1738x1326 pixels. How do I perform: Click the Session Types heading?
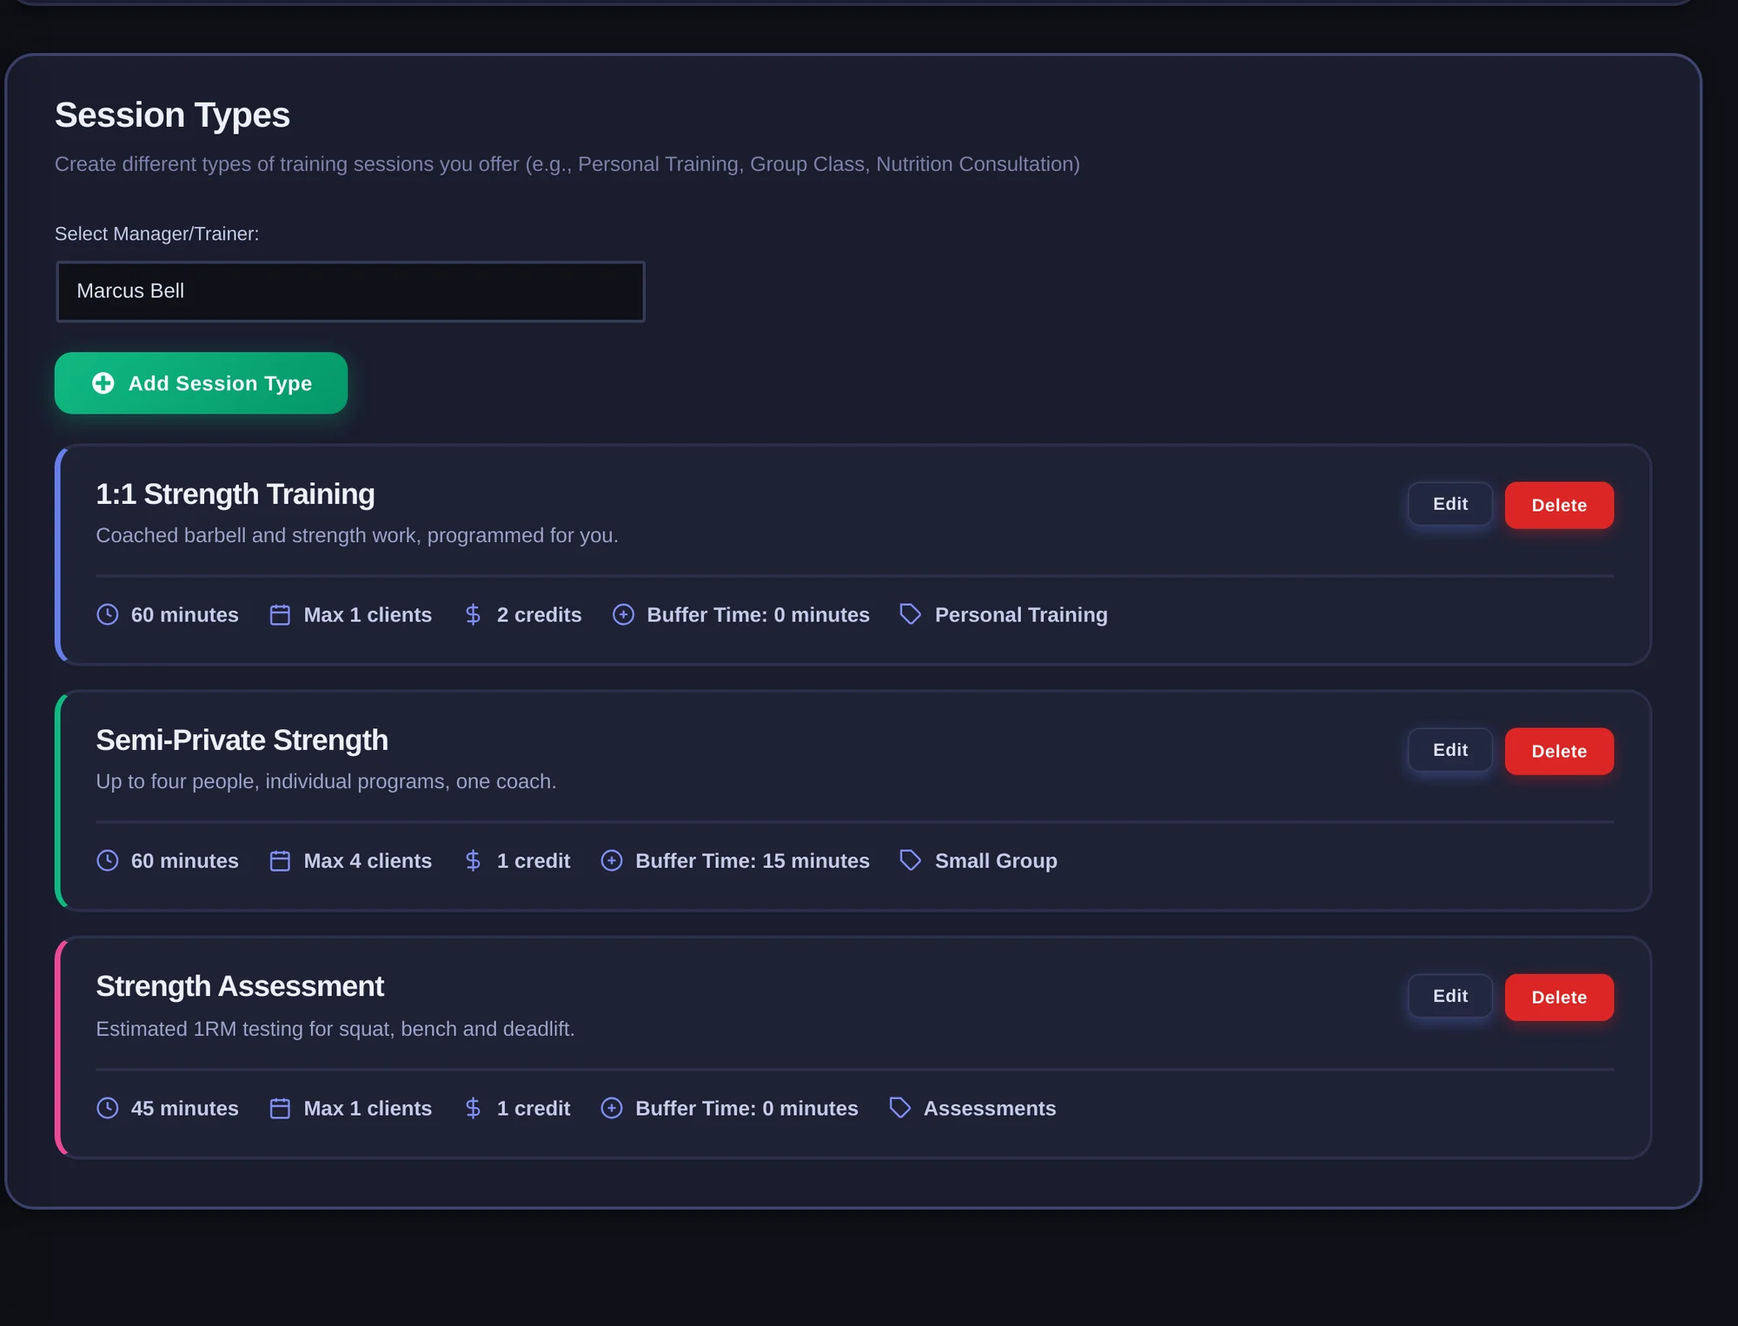pos(172,115)
